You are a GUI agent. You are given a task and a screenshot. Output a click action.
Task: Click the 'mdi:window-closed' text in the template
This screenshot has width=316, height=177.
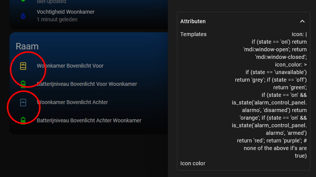[x=281, y=57]
